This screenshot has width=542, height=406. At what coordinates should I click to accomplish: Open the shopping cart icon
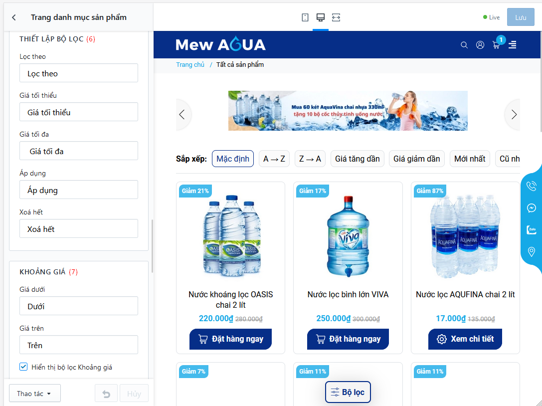point(496,45)
